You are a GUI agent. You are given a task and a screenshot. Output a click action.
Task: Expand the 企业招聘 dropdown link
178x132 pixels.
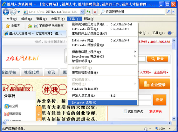pos(161,72)
